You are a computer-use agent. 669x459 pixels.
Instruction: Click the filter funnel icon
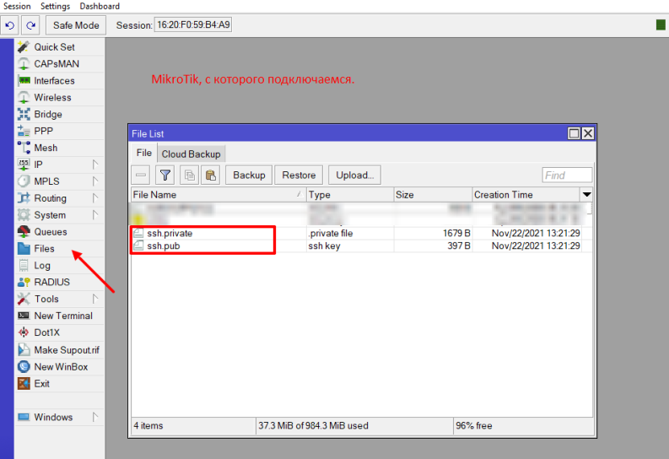point(165,175)
